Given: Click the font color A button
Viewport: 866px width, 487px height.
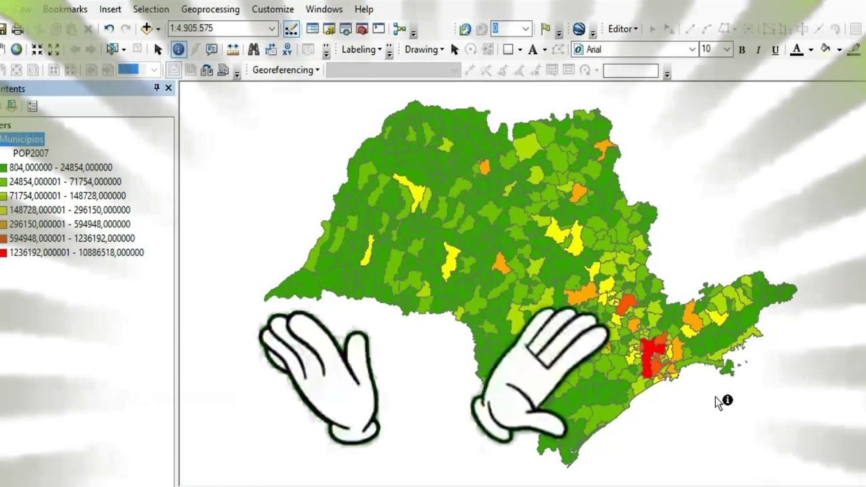Looking at the screenshot, I should pos(797,49).
